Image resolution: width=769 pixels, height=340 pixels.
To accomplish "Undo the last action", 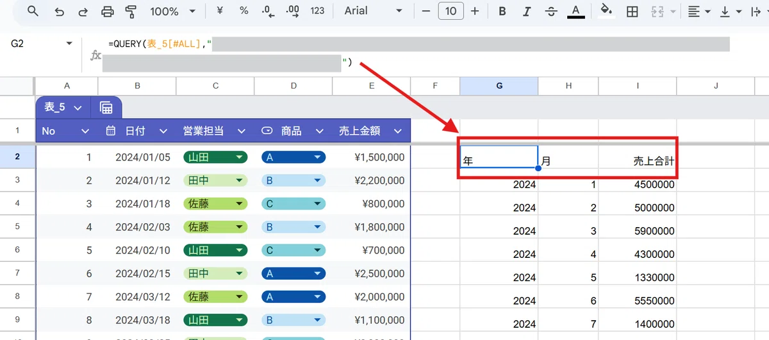I will pos(60,11).
